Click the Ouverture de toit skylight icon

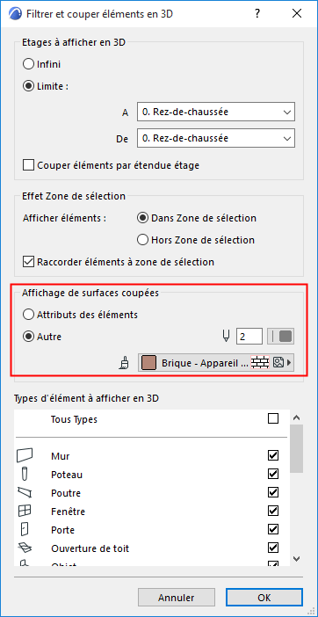pos(25,548)
